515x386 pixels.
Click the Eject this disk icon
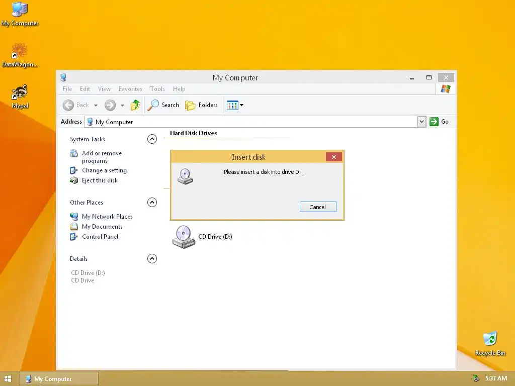coord(74,180)
